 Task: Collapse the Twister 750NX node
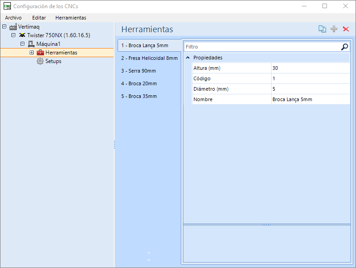(14, 35)
